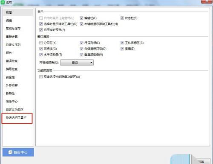The height and width of the screenshot is (164, 213).
Task: Toggle the 工作表标签(B) checkbox
Action: pyautogui.click(x=122, y=43)
